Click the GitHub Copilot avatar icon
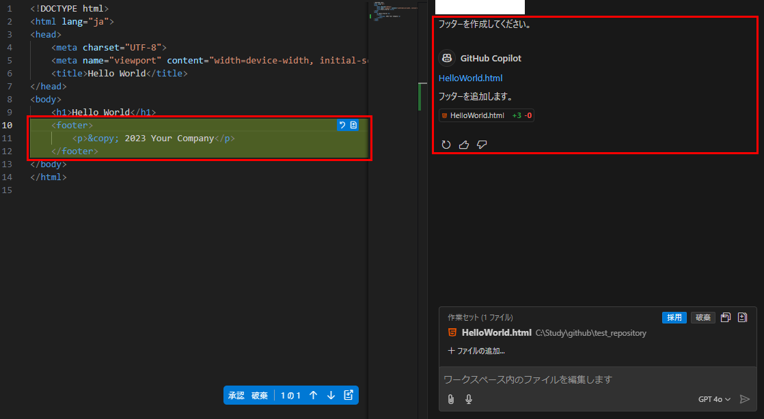Screen dimensions: 764x419 [447, 59]
